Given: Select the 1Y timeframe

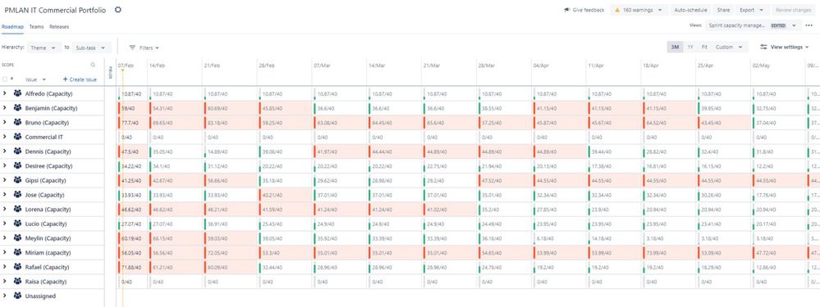Looking at the screenshot, I should [690, 47].
